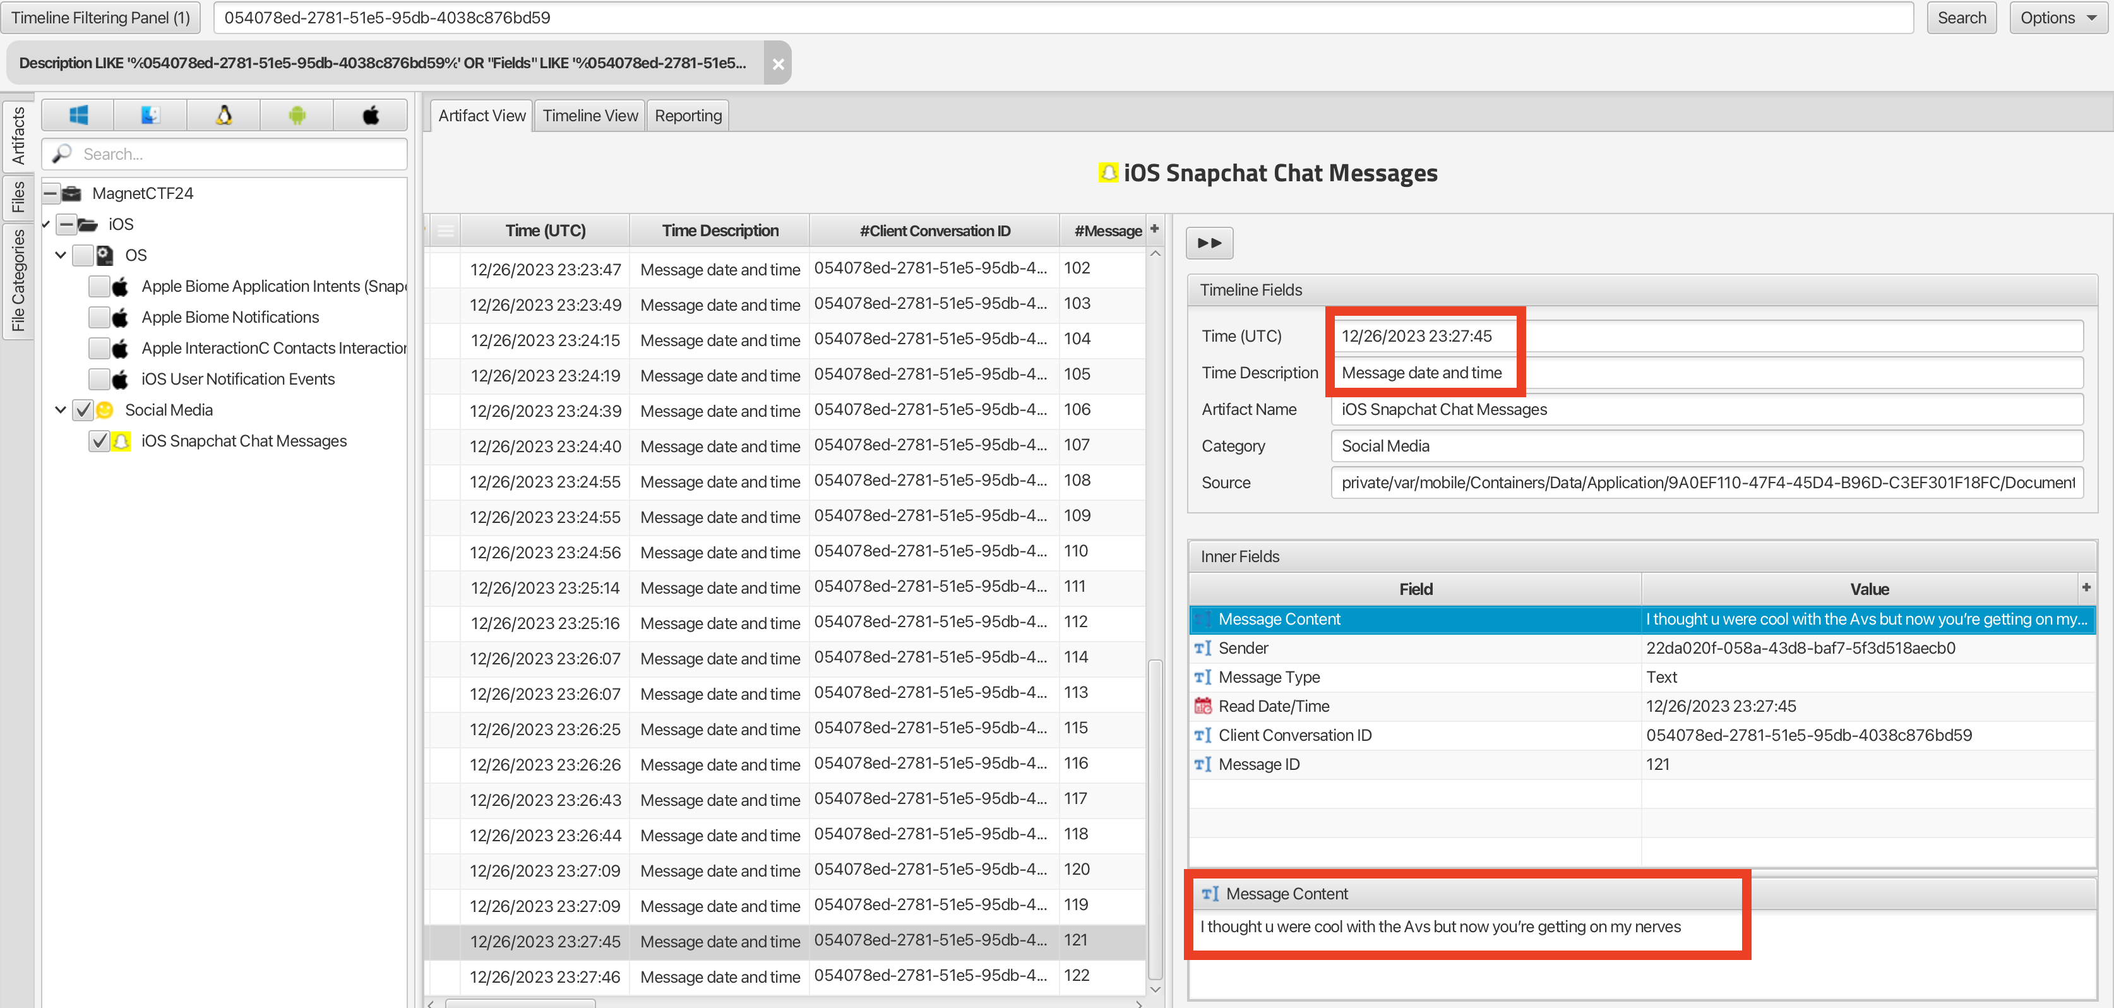Screen dimensions: 2114x1008
Task: Click the OS disk category icon
Action: pyautogui.click(x=104, y=255)
